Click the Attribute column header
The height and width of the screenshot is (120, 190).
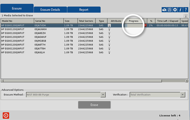point(116,21)
